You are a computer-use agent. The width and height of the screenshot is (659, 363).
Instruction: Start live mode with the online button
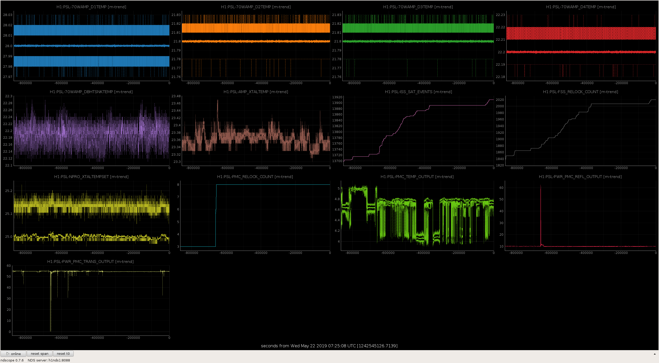[x=13, y=354]
